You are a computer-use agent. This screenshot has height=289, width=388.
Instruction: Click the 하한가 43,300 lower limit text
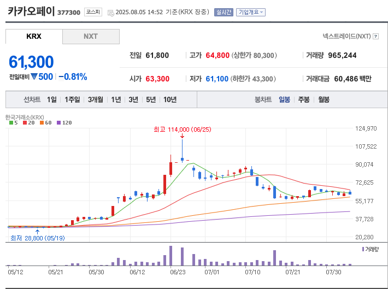point(253,79)
